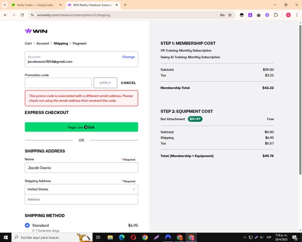Select Shipping breadcrumb step

[61, 43]
